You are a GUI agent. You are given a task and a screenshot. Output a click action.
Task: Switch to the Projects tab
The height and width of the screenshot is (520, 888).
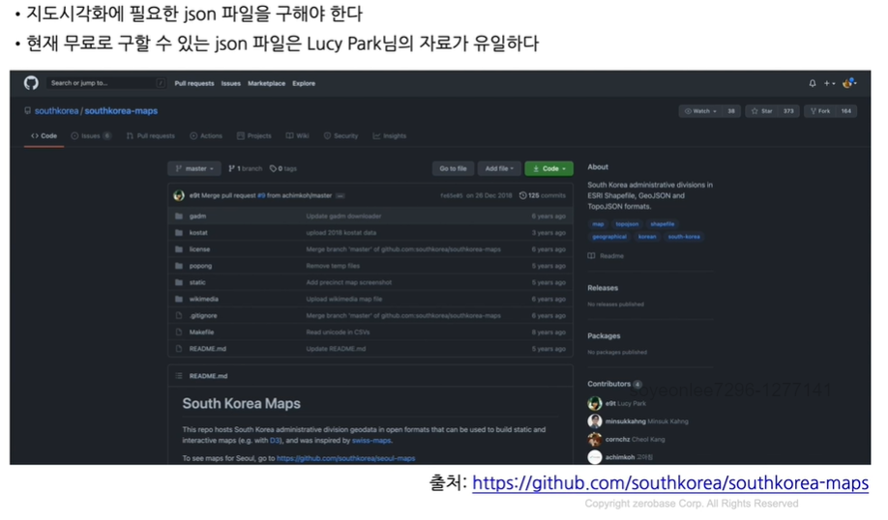click(253, 136)
